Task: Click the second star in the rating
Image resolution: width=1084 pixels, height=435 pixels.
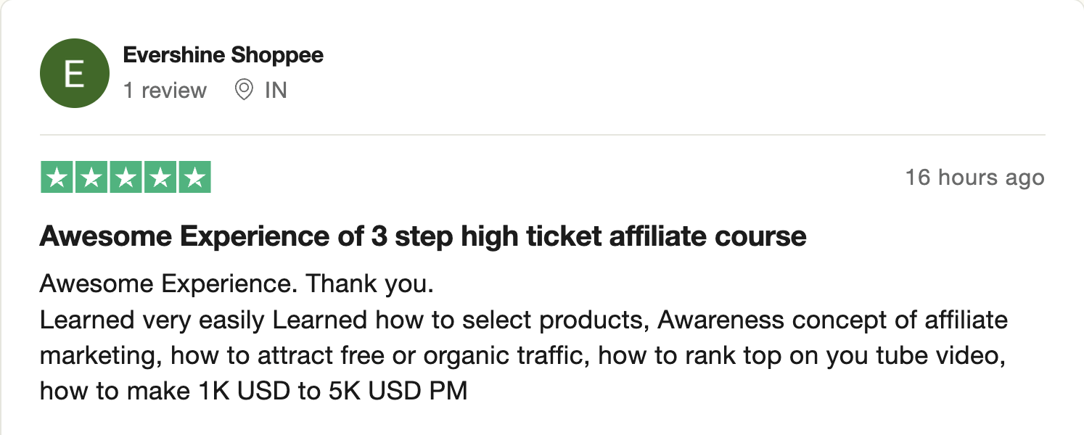Action: click(91, 178)
